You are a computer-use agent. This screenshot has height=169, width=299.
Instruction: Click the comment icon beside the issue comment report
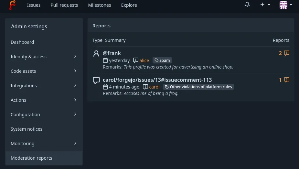click(x=96, y=80)
